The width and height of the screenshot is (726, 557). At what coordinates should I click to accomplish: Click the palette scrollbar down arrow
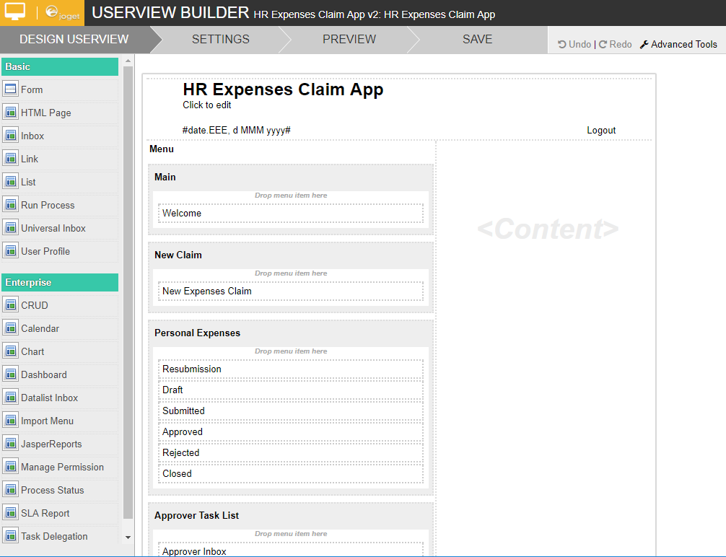point(128,537)
